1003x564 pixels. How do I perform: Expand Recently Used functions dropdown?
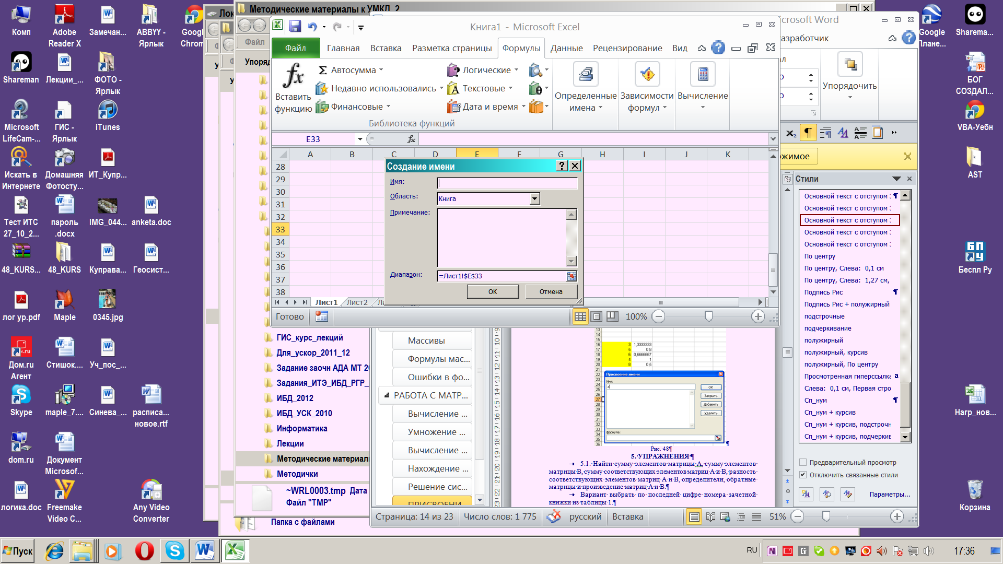click(441, 88)
